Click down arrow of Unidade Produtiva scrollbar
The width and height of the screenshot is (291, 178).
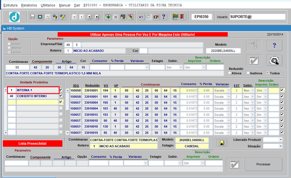pos(6,133)
